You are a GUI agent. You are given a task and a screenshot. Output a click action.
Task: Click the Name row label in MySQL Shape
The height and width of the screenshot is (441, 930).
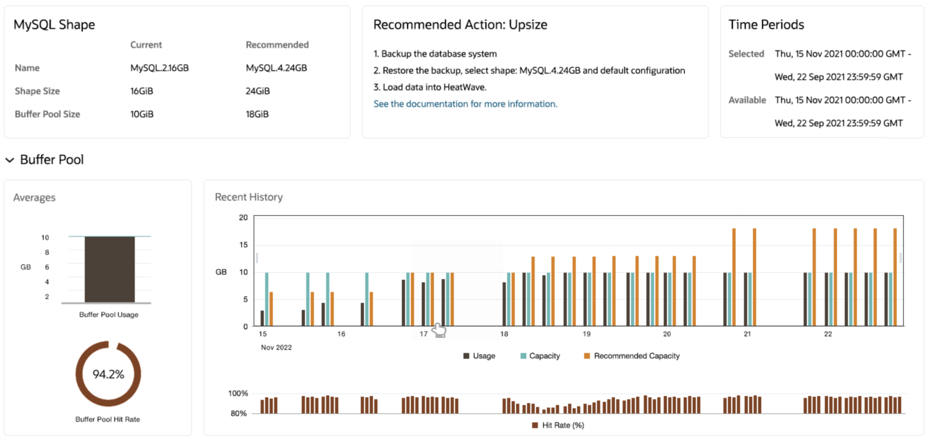point(27,68)
